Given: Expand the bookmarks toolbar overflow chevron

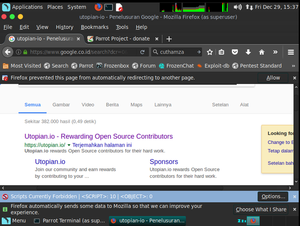Looking at the screenshot, I should (x=293, y=66).
